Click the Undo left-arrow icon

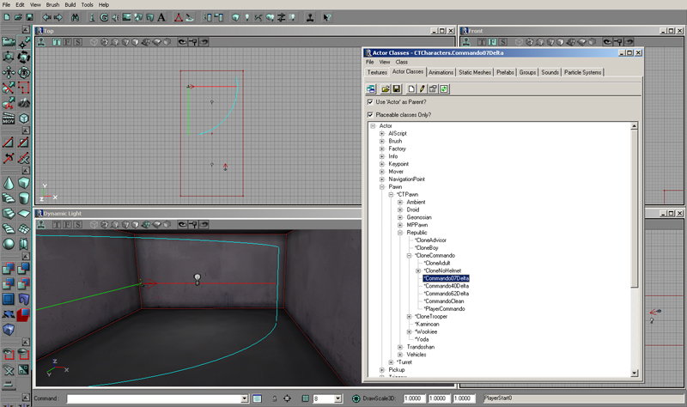click(46, 17)
